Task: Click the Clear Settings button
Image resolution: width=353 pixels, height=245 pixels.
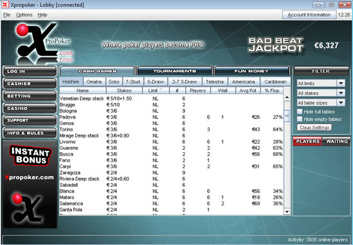Action: click(314, 127)
